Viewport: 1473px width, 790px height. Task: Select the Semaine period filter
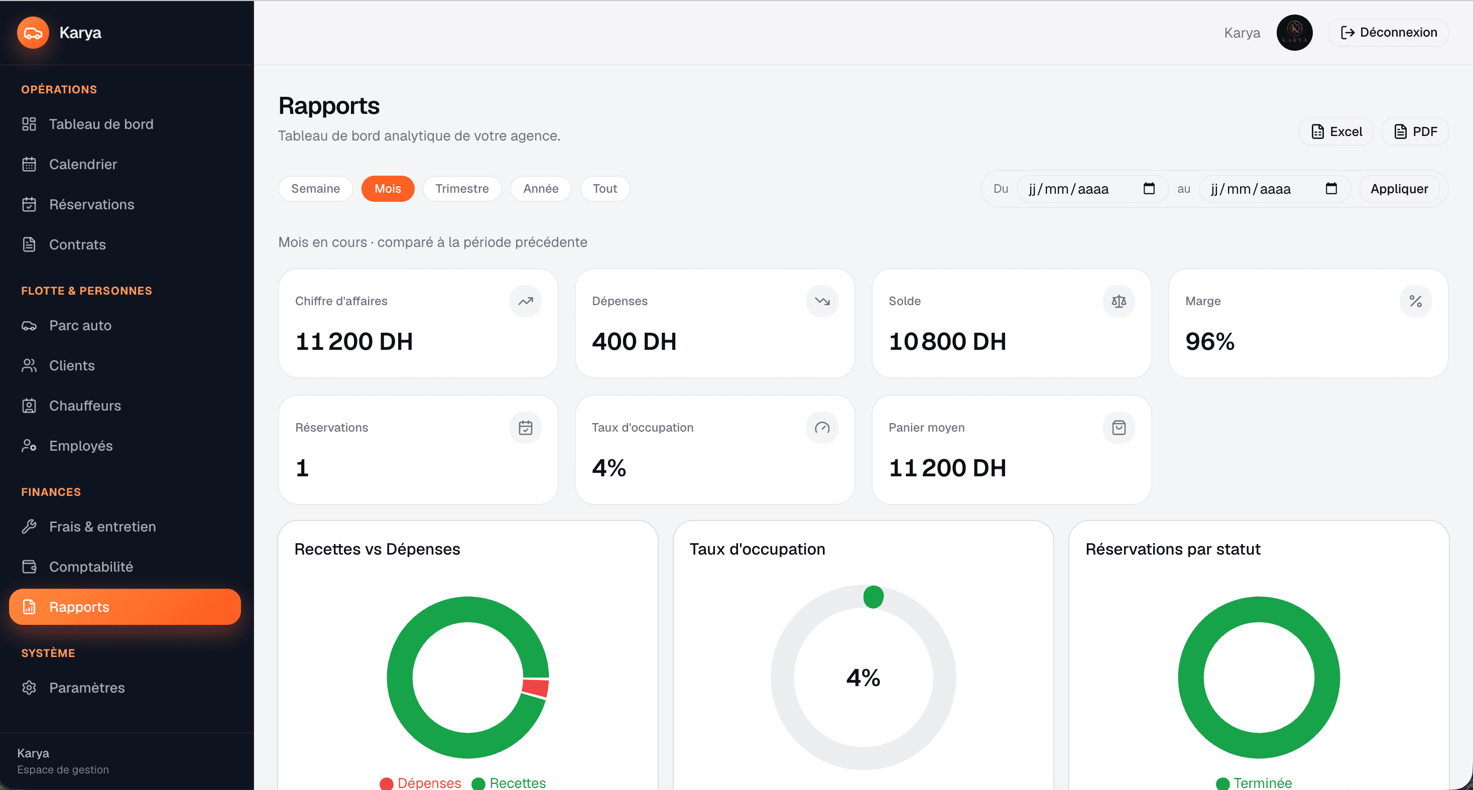[x=316, y=189]
